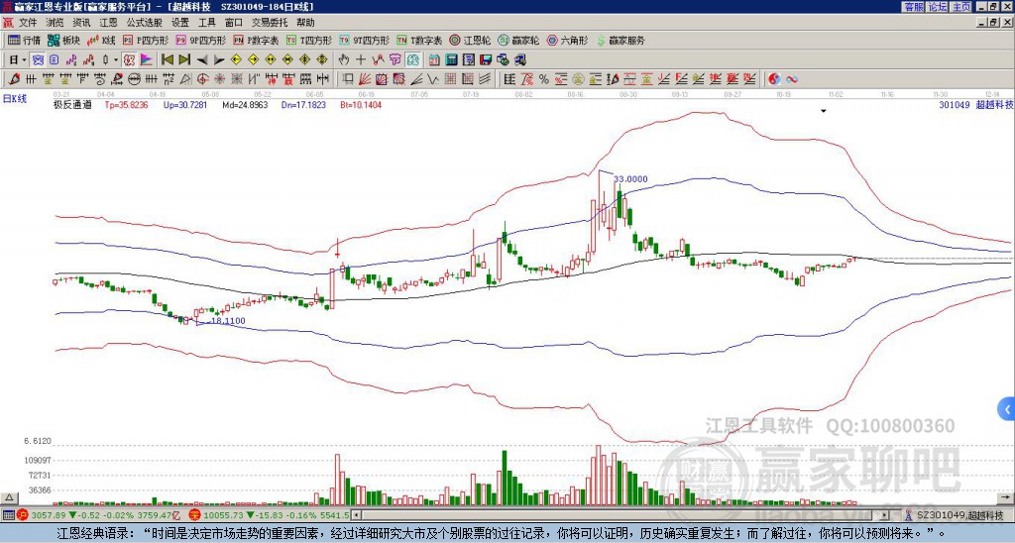Click the black right-arrow scroll icon
Screen dimensions: 1015x543
[219, 60]
